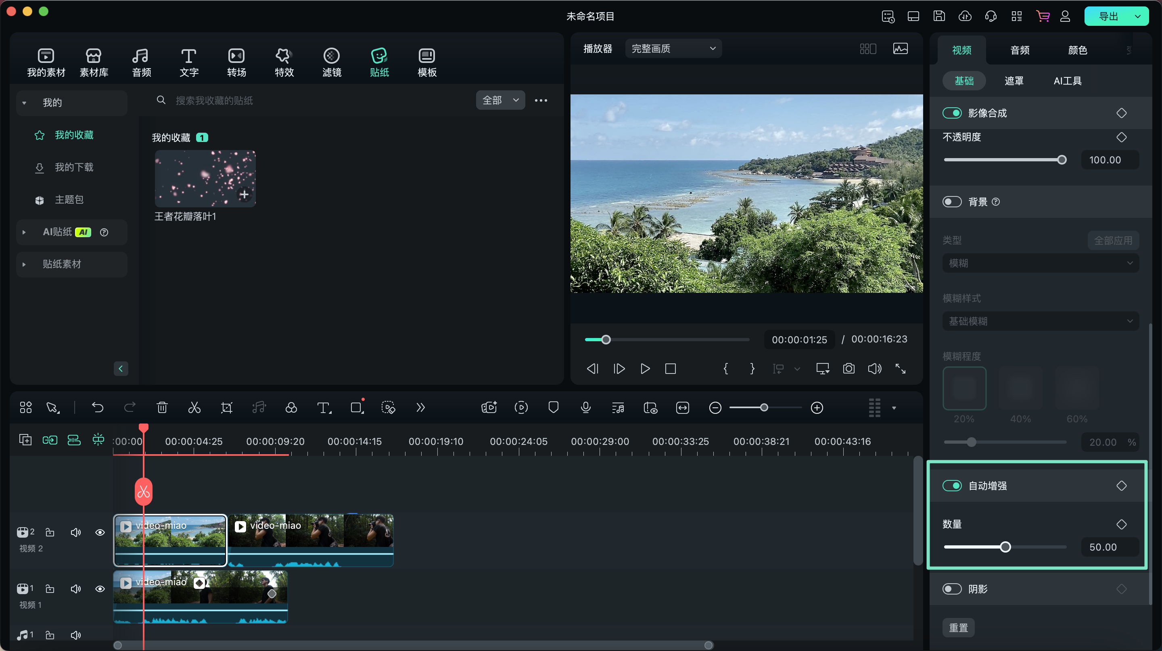Click the delete trash icon in timeline toolbar
Viewport: 1162px width, 651px height.
(x=162, y=408)
